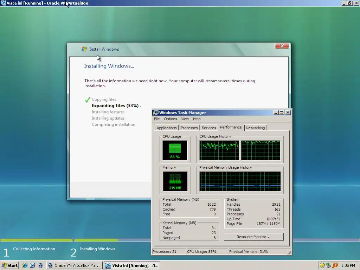Close the VirtualBox VM window

coord(356,3)
